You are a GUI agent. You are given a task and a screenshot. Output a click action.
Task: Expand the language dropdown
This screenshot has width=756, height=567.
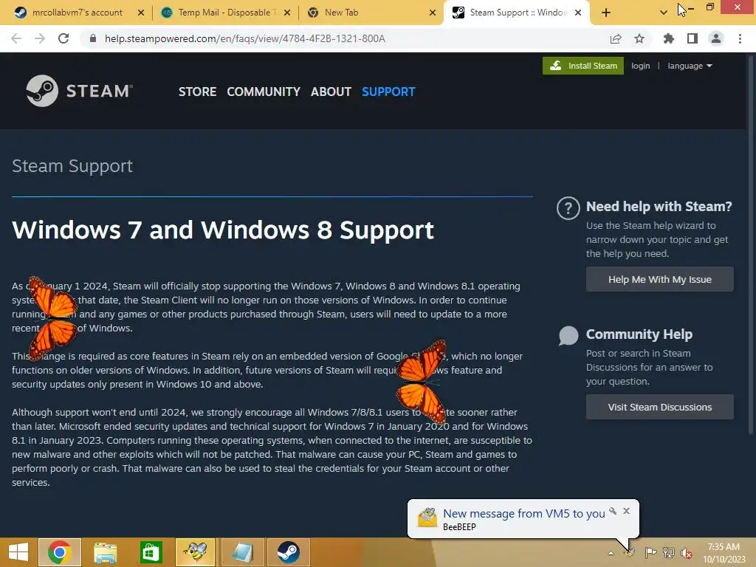click(x=690, y=66)
